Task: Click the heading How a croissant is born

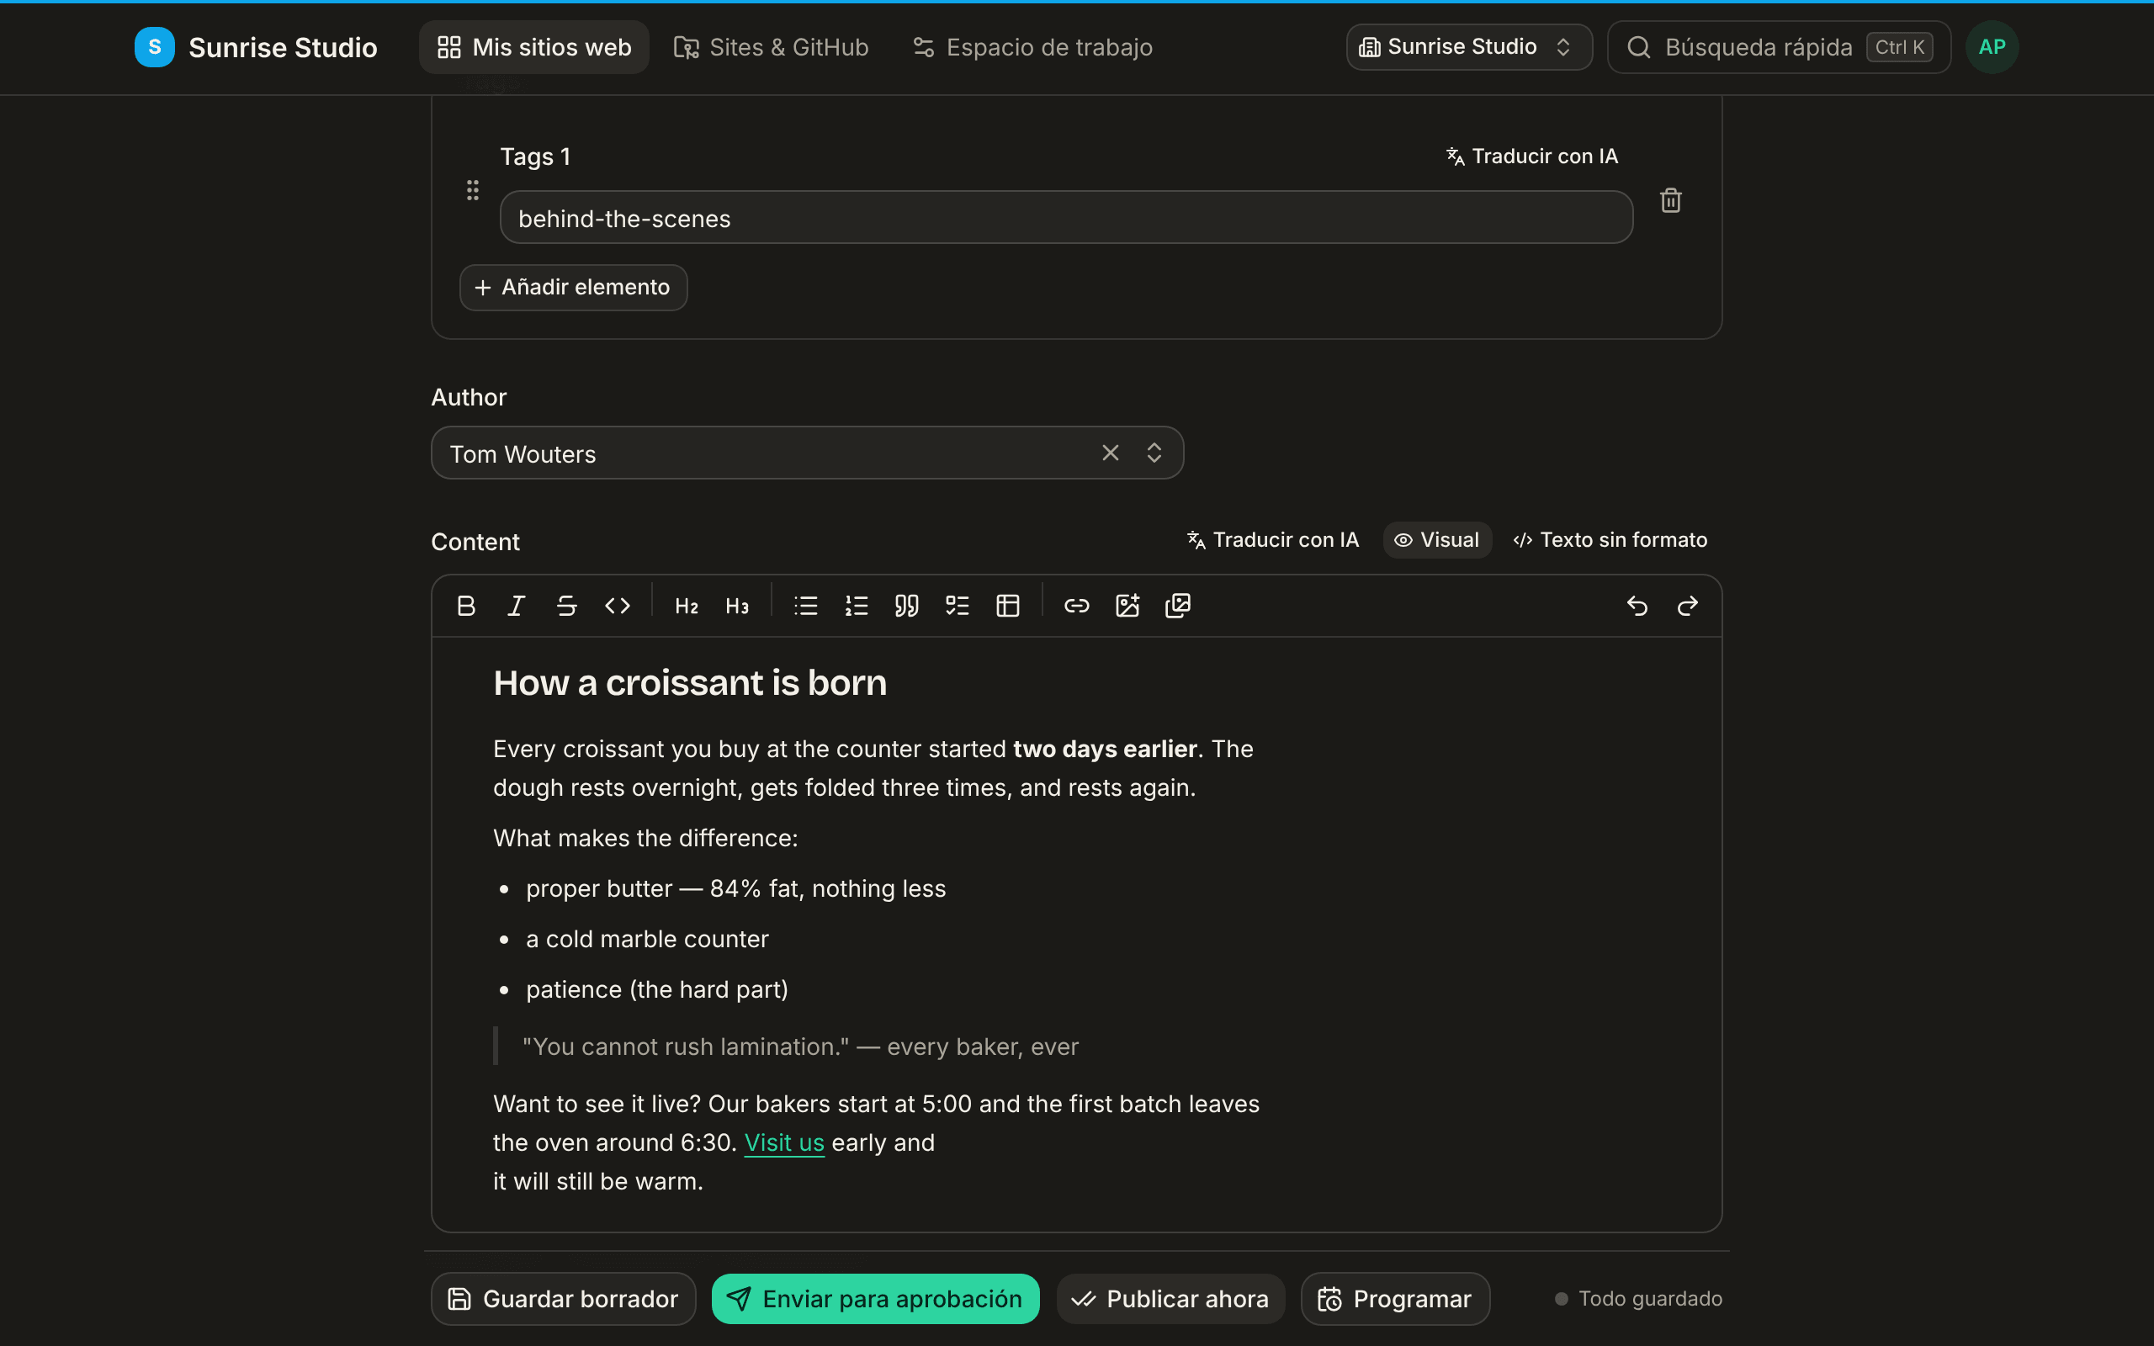Action: pos(690,684)
